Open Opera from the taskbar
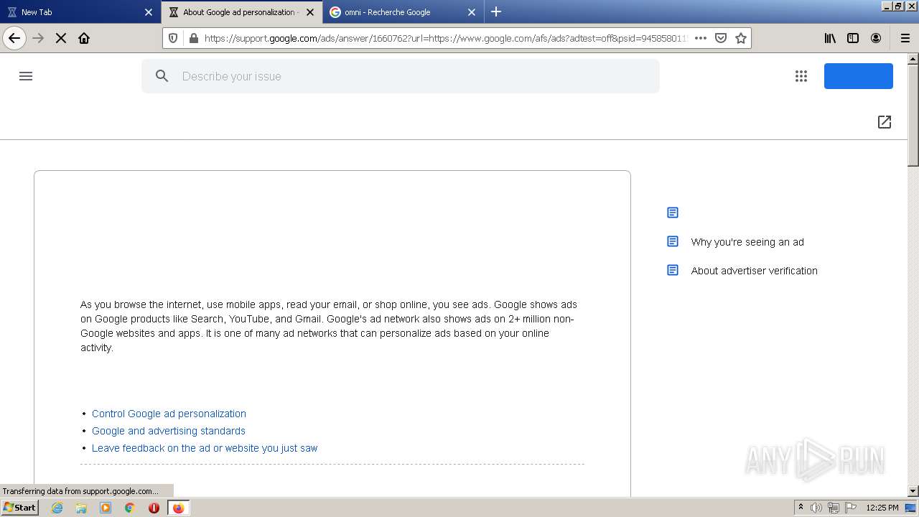The height and width of the screenshot is (517, 919). [x=154, y=508]
